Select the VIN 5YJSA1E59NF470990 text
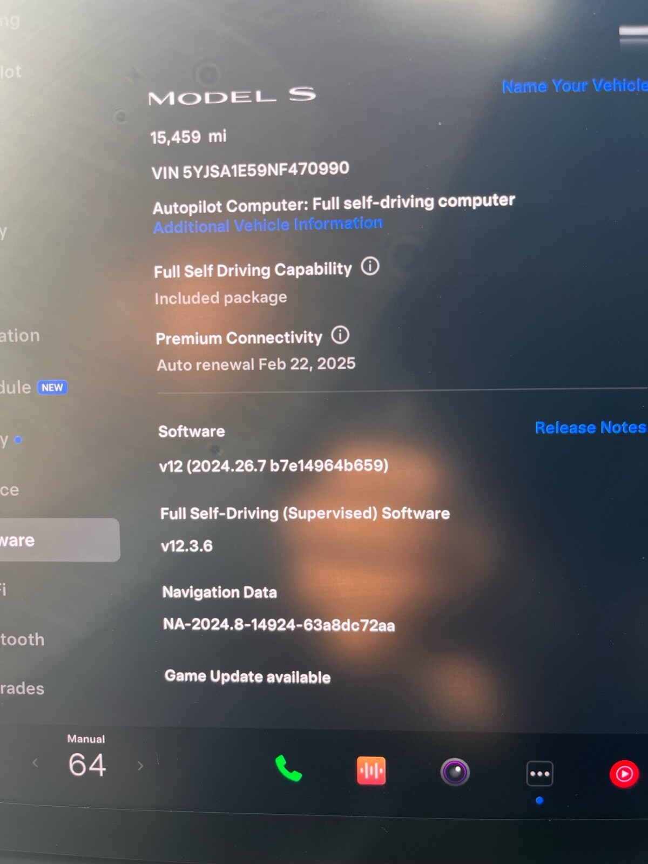 tap(250, 170)
